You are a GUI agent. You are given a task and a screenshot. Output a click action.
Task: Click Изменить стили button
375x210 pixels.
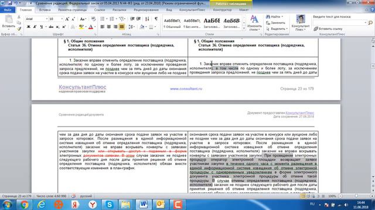(x=254, y=23)
